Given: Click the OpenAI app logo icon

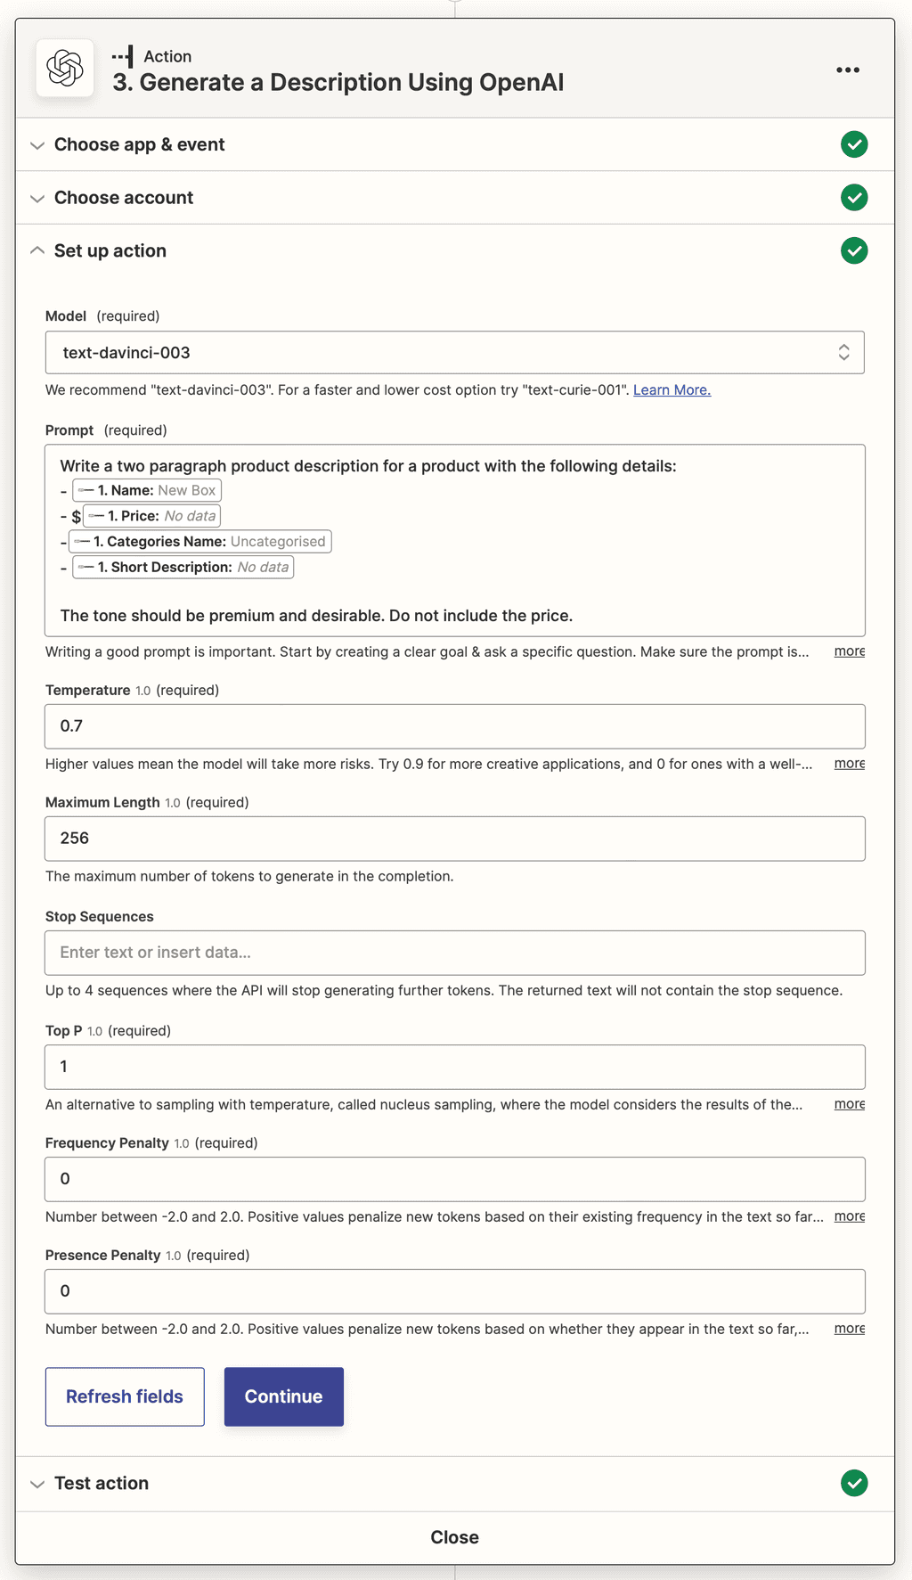Looking at the screenshot, I should coord(65,69).
